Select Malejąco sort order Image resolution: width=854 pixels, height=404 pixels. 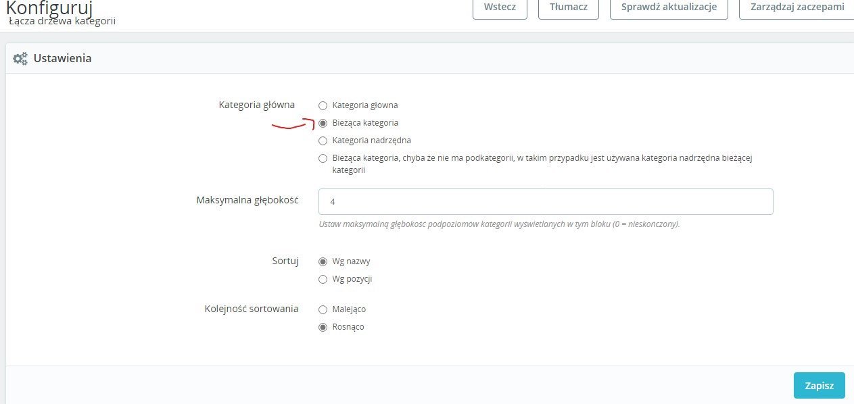(x=323, y=309)
